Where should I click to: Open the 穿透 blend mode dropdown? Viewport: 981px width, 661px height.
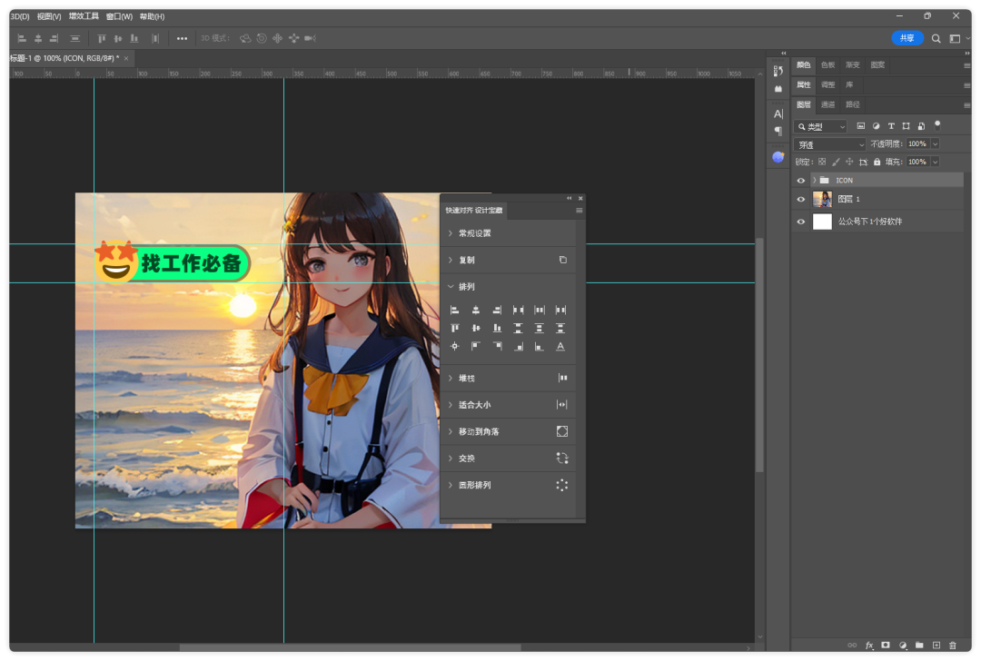[830, 144]
